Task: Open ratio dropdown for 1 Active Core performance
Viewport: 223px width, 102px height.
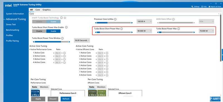Action: [58, 53]
